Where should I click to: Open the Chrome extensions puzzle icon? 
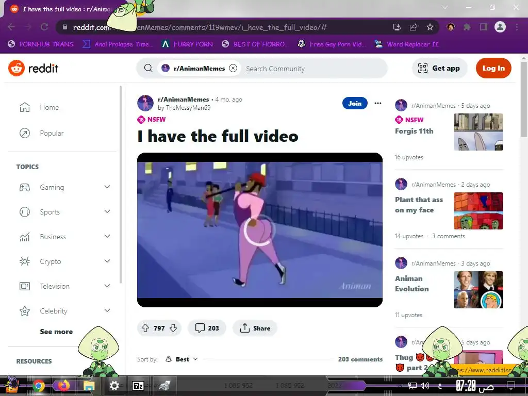[x=467, y=27]
